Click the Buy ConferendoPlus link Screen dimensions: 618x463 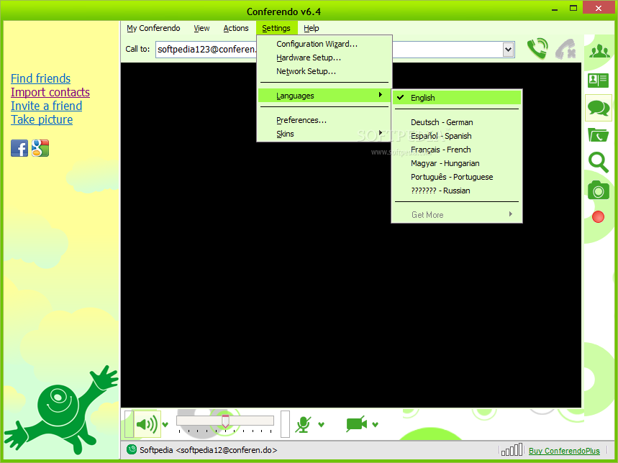[564, 451]
